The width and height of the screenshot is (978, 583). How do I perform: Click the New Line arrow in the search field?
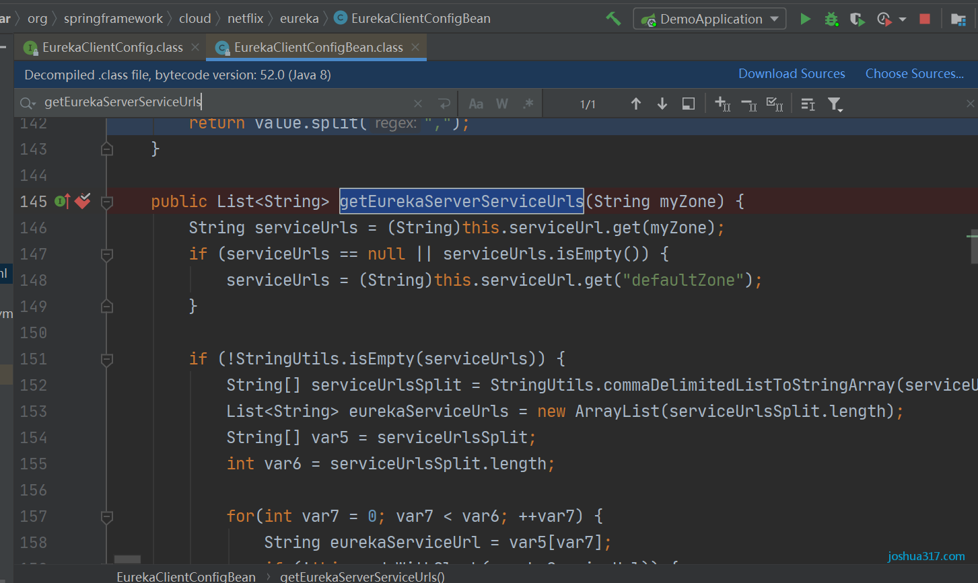[x=444, y=104]
